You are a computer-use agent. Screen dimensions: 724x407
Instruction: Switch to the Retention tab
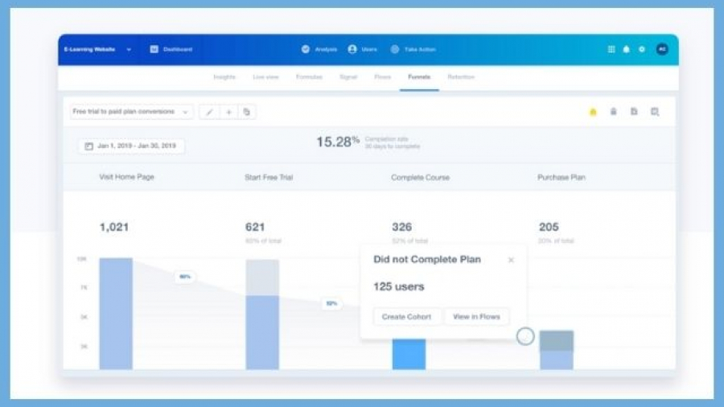(x=461, y=77)
